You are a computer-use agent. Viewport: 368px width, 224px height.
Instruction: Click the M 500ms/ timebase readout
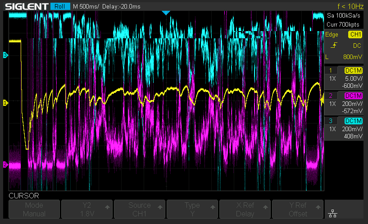click(86, 7)
